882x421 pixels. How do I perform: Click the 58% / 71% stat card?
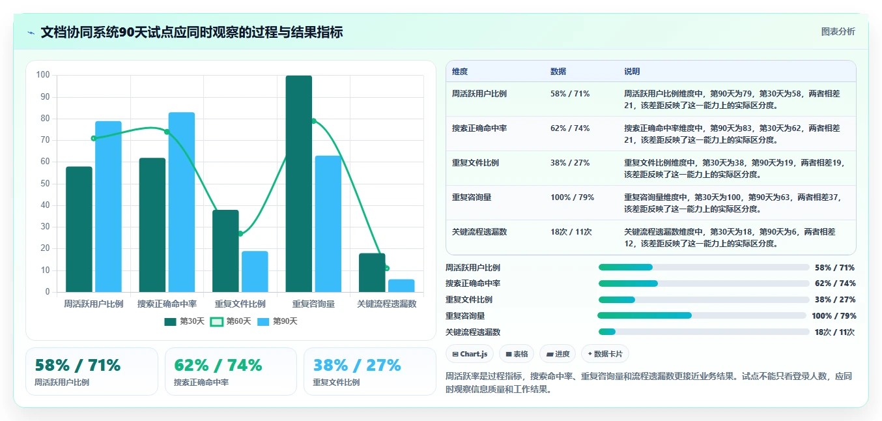(x=92, y=371)
